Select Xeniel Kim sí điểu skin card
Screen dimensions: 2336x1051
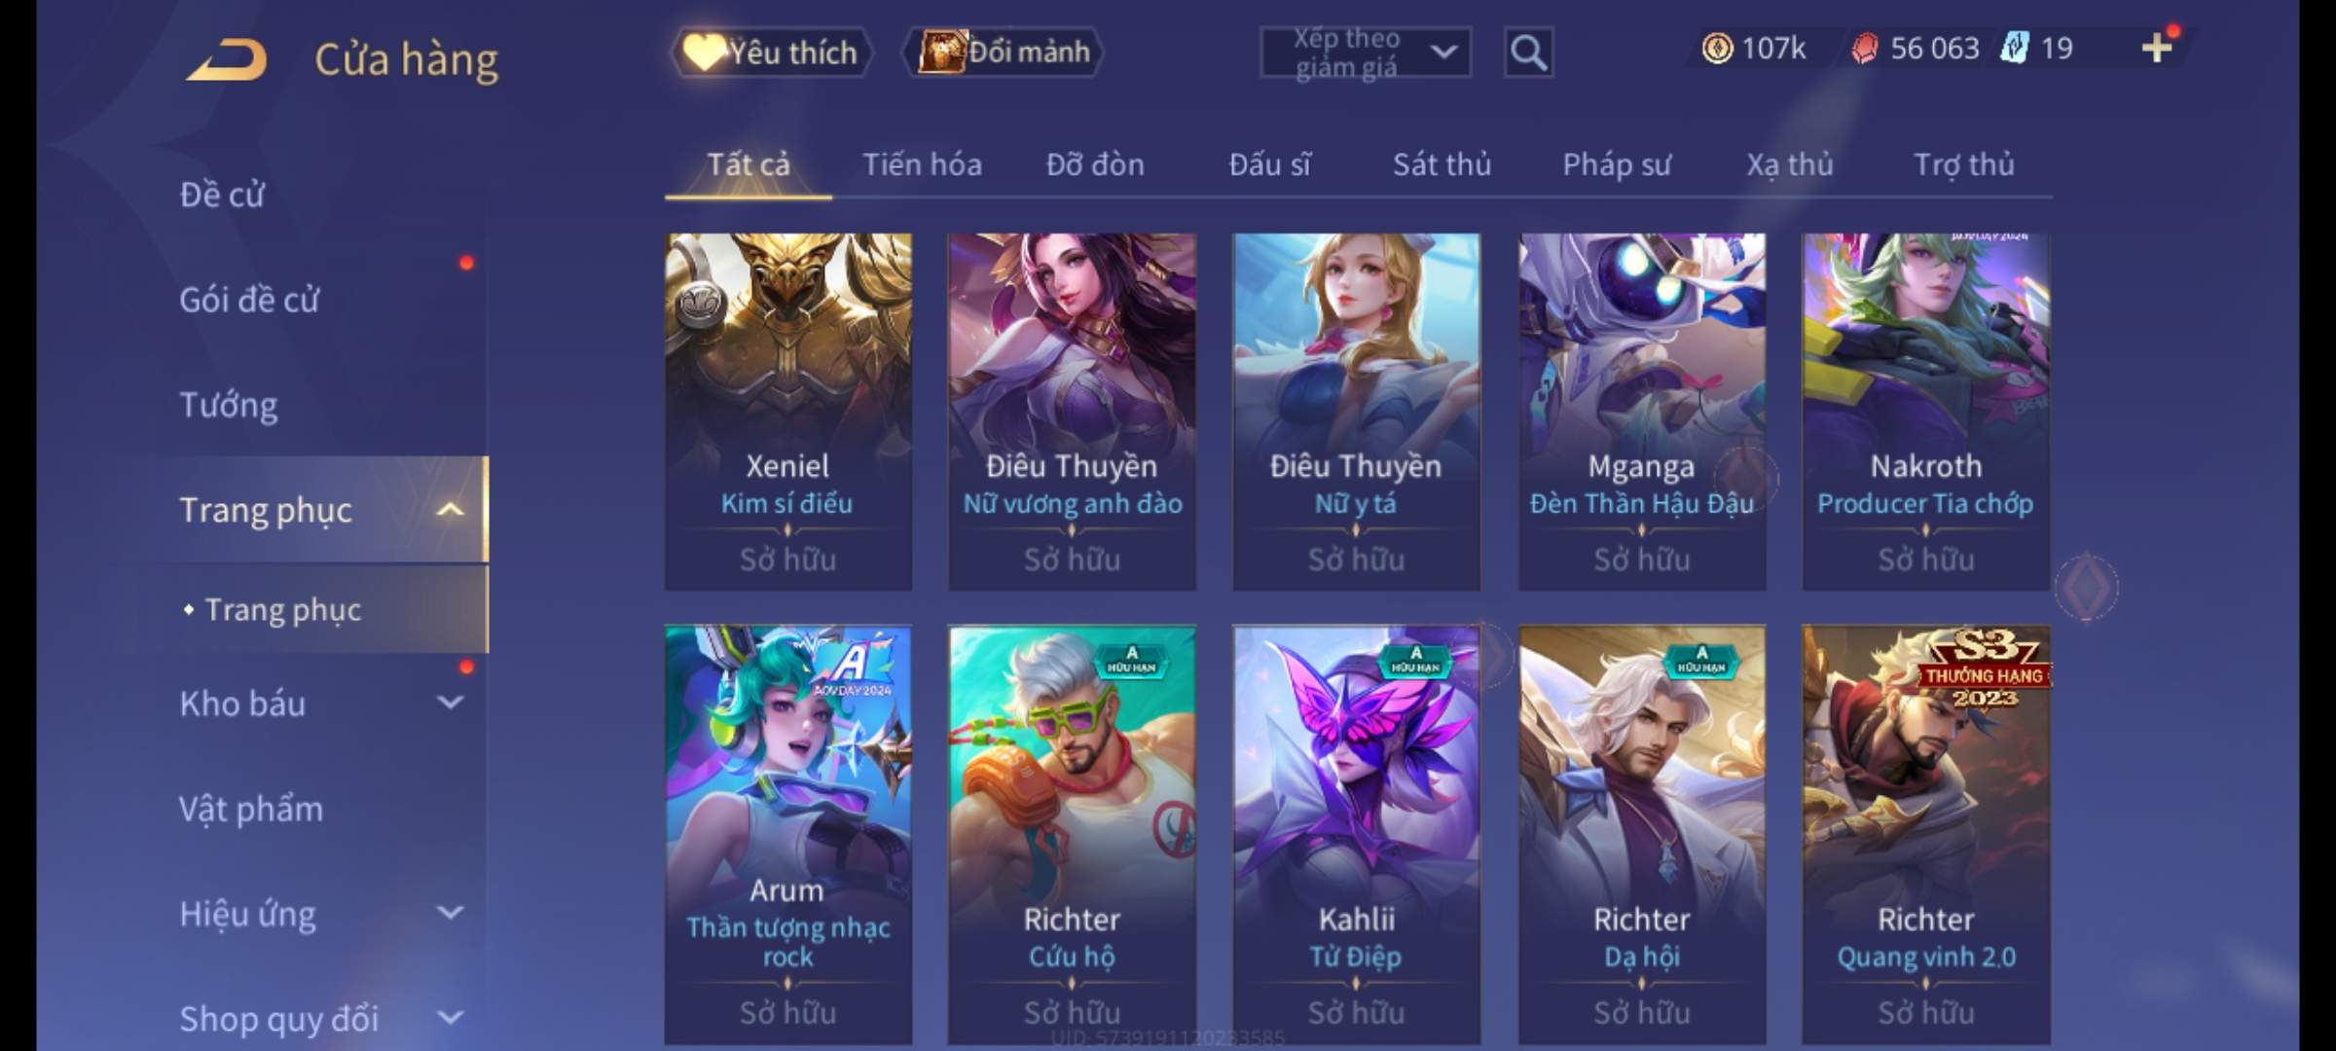[787, 412]
